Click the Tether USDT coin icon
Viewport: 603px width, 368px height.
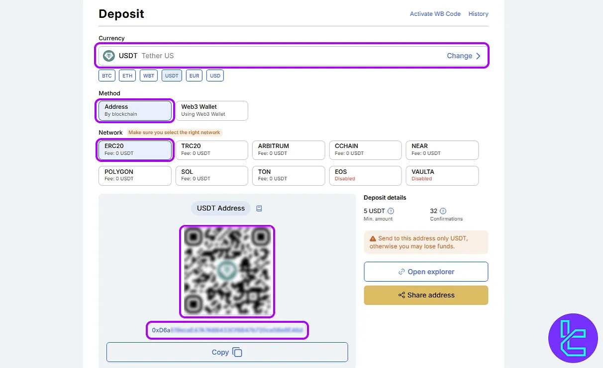tap(109, 56)
